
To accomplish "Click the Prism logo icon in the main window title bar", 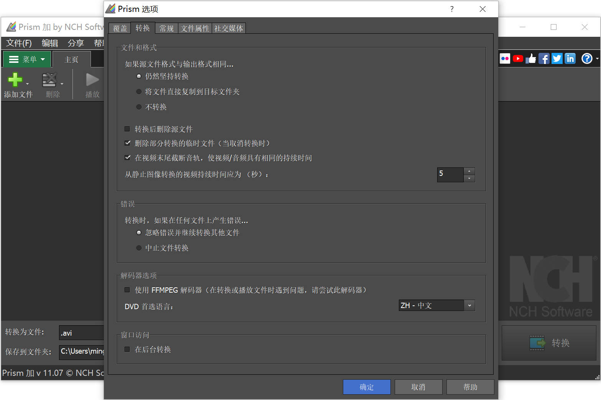I will [12, 27].
